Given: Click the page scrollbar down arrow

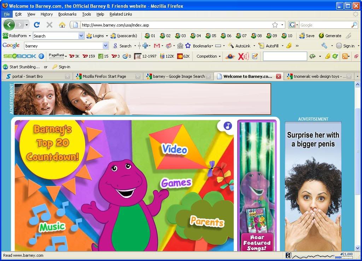Looking at the screenshot, I should pyautogui.click(x=357, y=248).
